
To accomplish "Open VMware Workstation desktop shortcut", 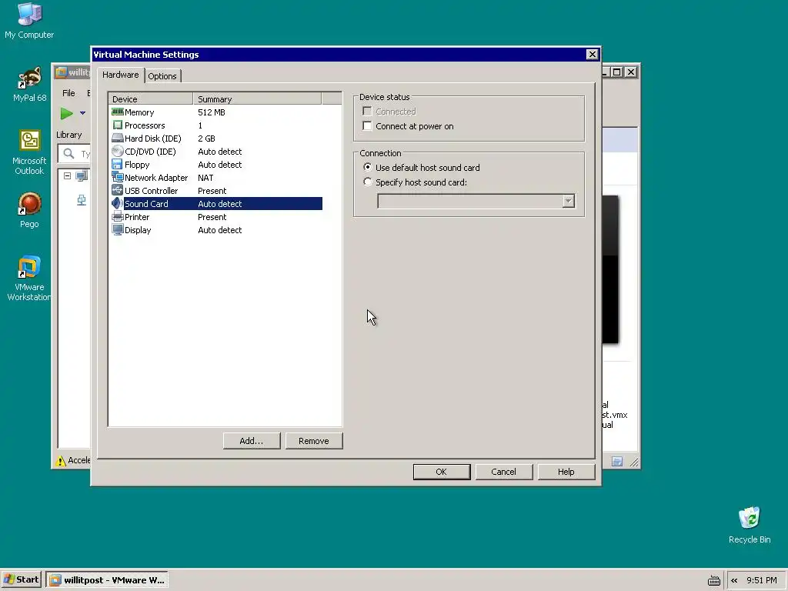I will coord(29,267).
